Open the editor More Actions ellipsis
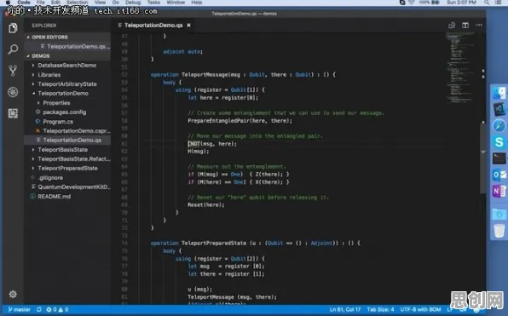 [x=479, y=26]
